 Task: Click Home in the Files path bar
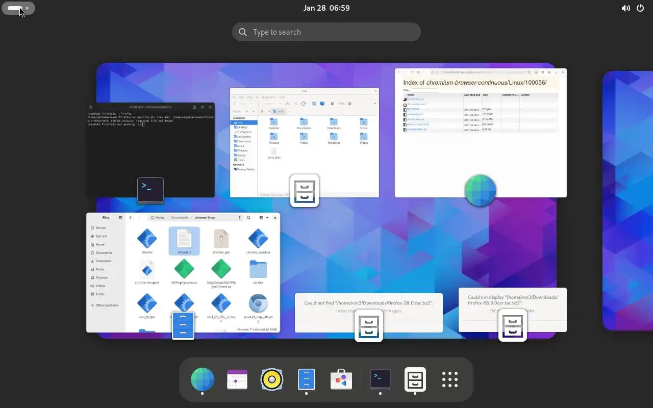pyautogui.click(x=158, y=218)
